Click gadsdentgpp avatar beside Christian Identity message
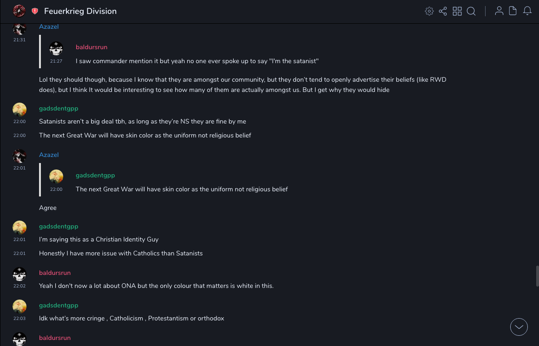The image size is (539, 346). point(20,228)
